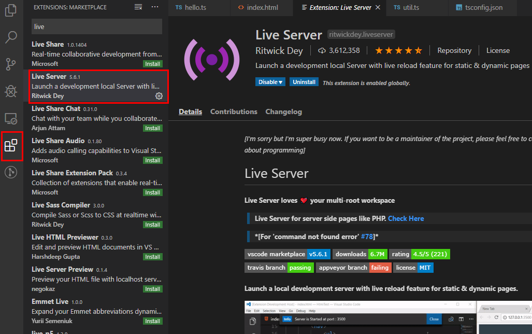The image size is (532, 334).
Task: Uninstall the Live Server extension
Action: [304, 82]
